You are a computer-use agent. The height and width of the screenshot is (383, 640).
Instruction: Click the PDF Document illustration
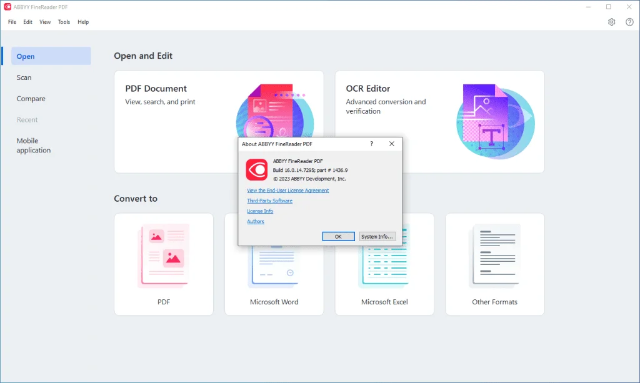click(275, 111)
